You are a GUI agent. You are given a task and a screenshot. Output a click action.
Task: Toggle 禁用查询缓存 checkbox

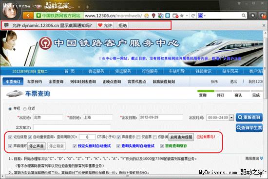pyautogui.click(x=162, y=146)
